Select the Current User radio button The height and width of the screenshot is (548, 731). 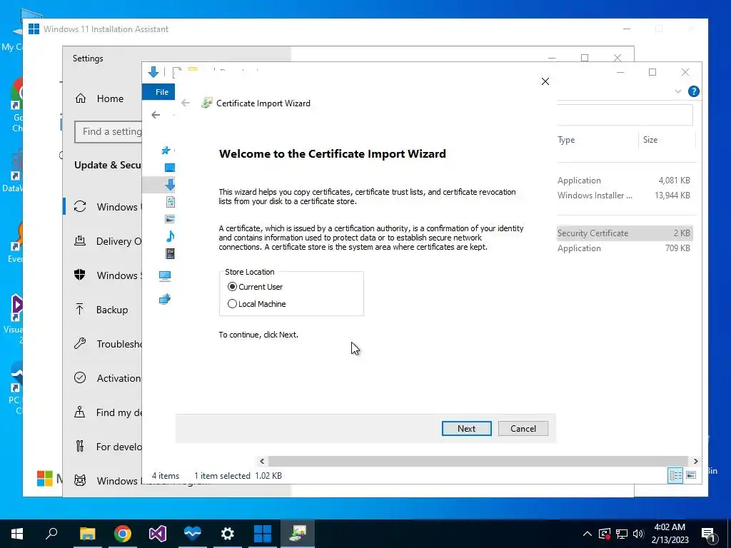click(255, 287)
